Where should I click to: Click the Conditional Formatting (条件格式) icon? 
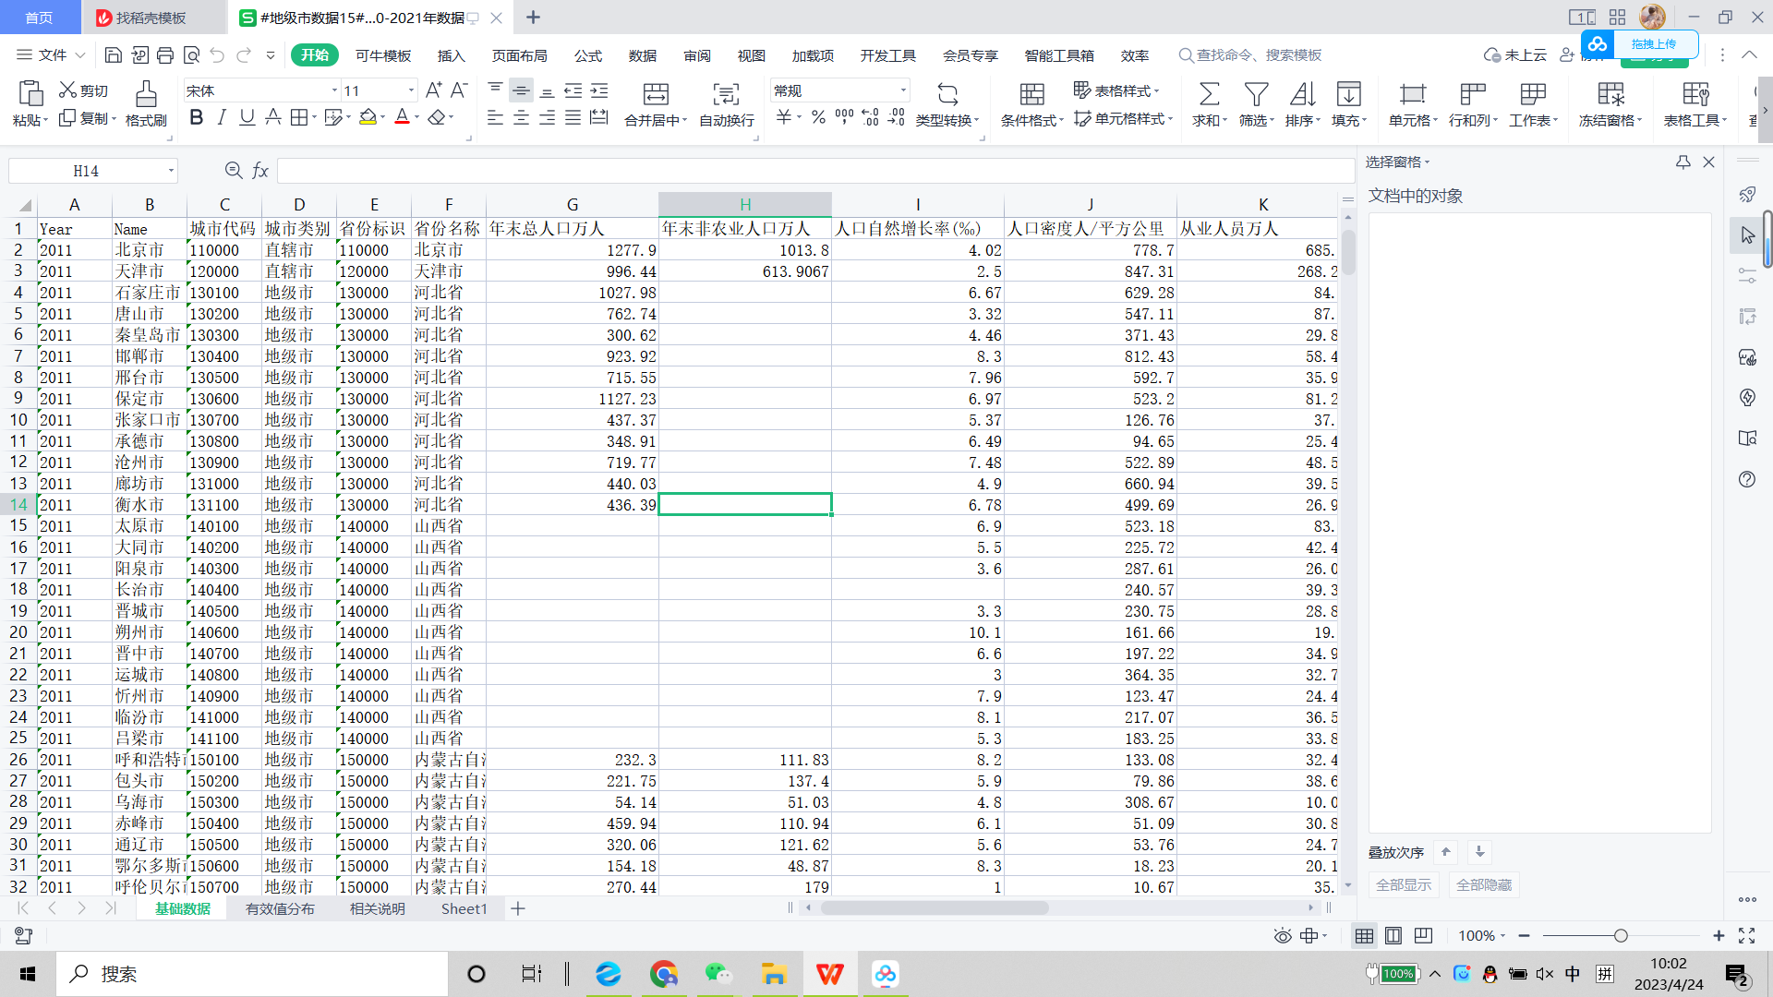1031,94
